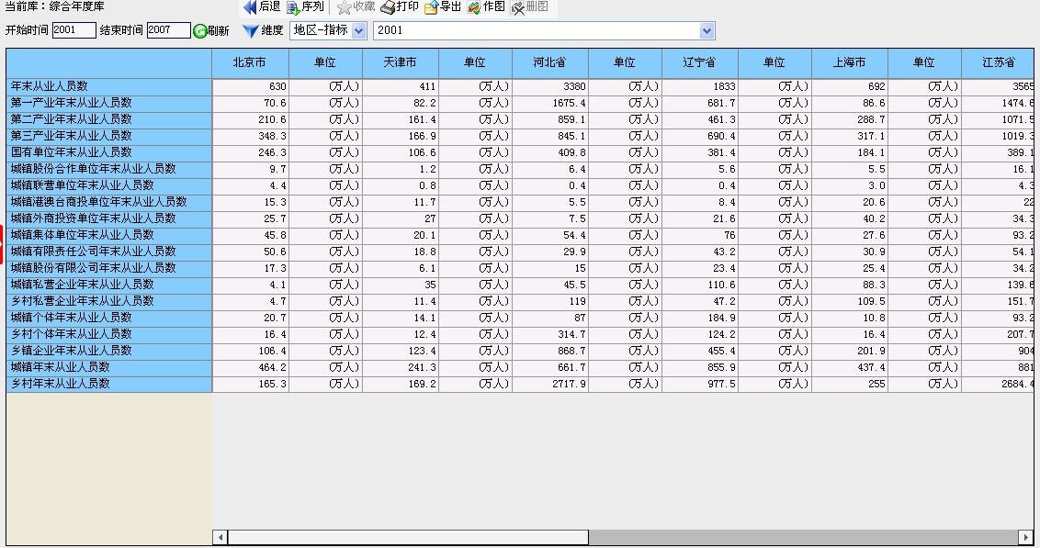Click the 开始时间 field containing 2001
This screenshot has width=1040, height=548.
pyautogui.click(x=73, y=29)
